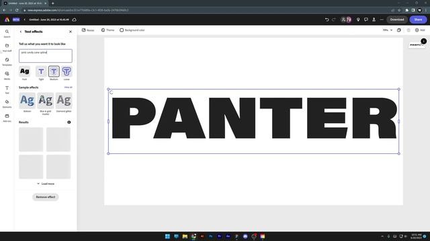430x241 pixels.
Task: Click the Share button
Action: tap(418, 19)
